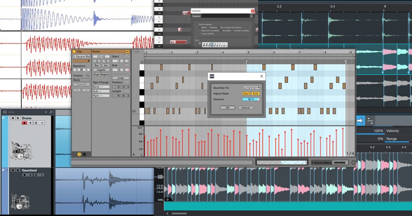Click the record-enable button on Drums track
This screenshot has height=216, width=412.
(x=24, y=123)
